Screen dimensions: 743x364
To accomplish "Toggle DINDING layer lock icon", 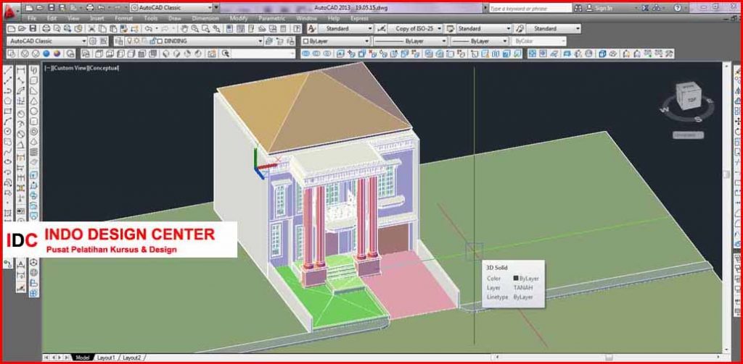I will [x=152, y=41].
